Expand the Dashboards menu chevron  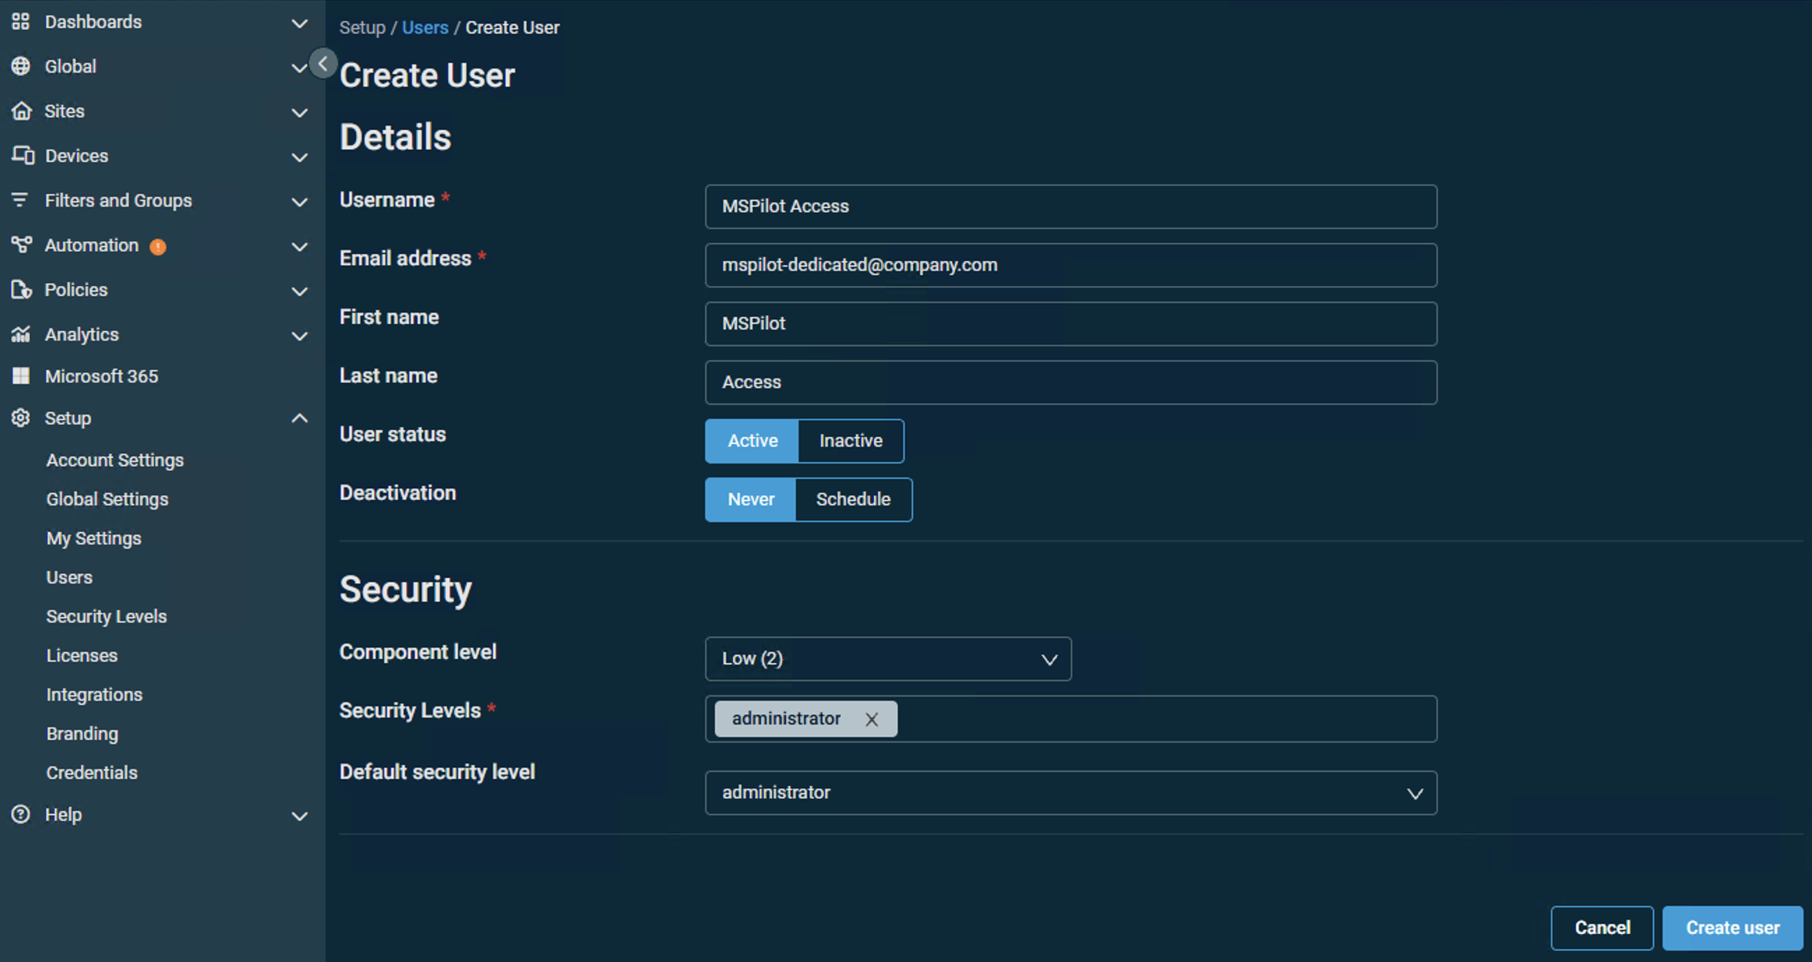(x=299, y=23)
